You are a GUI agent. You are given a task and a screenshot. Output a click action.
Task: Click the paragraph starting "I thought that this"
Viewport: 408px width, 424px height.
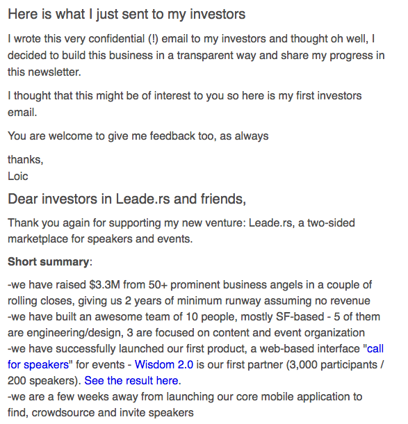coord(185,104)
